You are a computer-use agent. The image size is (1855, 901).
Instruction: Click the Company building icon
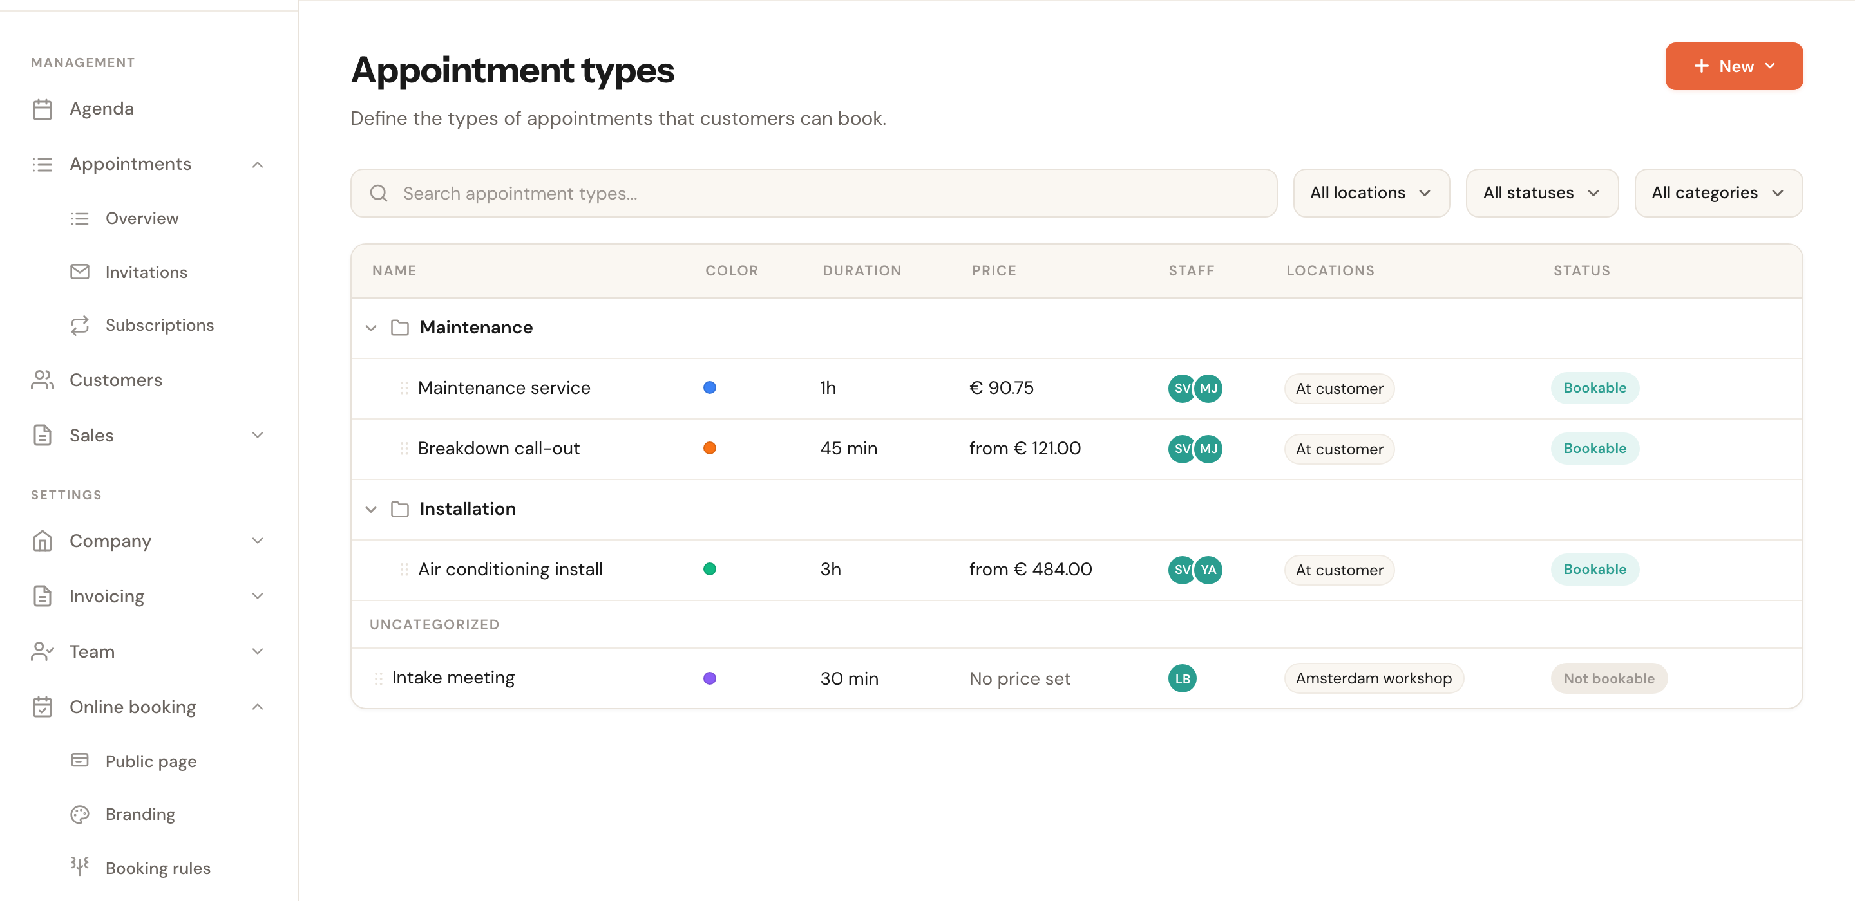[x=43, y=541]
